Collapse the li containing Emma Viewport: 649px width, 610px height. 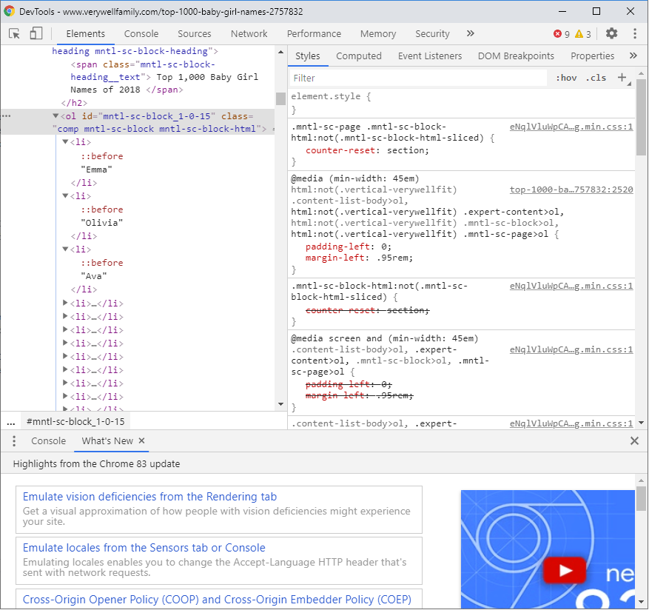click(65, 141)
